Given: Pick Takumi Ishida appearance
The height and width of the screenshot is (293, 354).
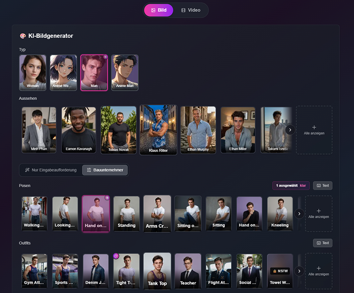Looking at the screenshot, I should point(277,130).
